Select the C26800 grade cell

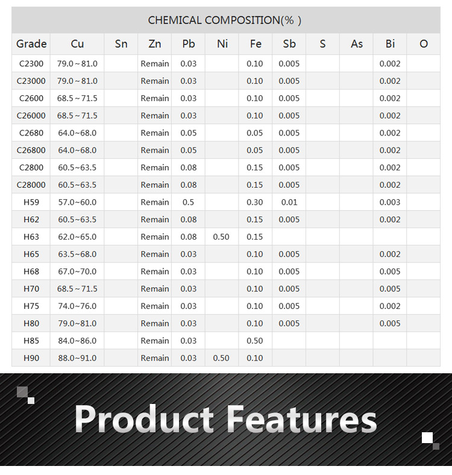[x=31, y=151]
